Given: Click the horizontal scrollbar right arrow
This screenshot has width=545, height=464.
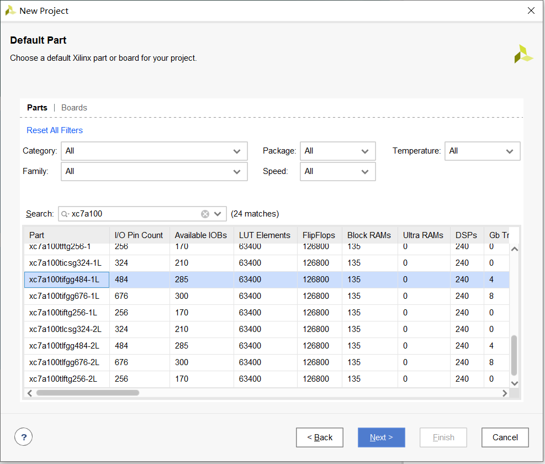Looking at the screenshot, I should pyautogui.click(x=505, y=393).
